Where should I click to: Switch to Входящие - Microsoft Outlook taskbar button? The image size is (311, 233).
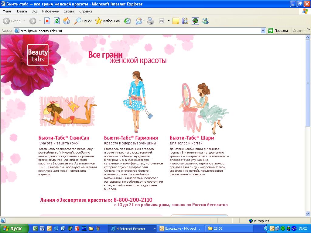coord(181,229)
